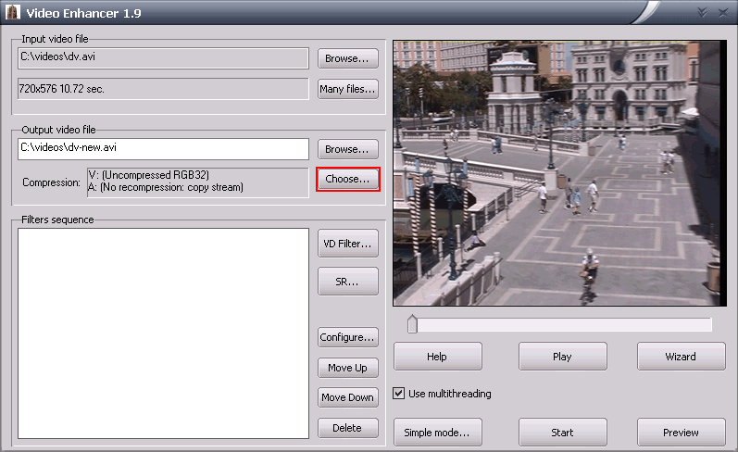Add a VD Filter to the sequence

point(348,244)
